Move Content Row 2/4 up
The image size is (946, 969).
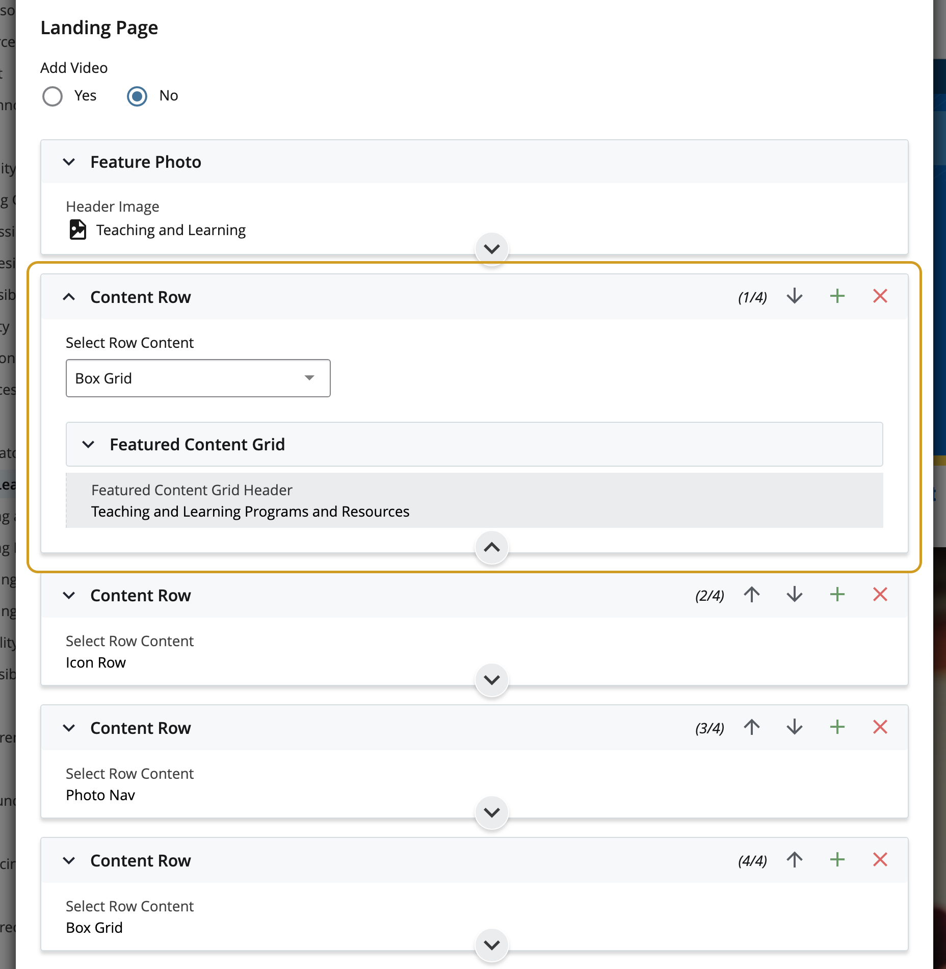[752, 595]
